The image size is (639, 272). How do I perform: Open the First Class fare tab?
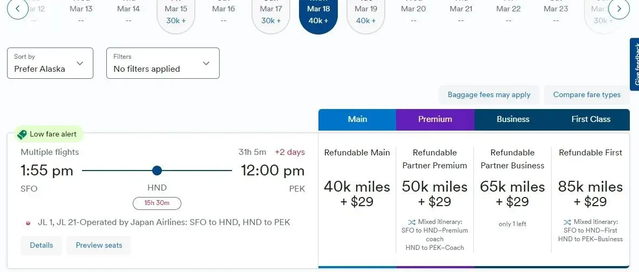590,119
